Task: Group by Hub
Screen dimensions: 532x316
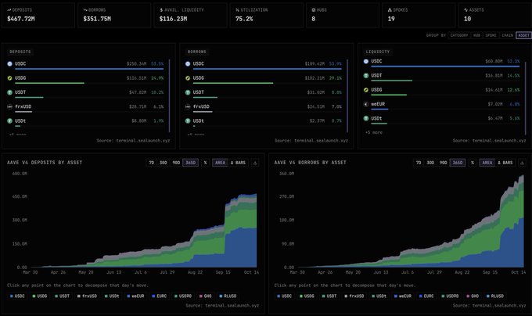Action: pos(476,35)
